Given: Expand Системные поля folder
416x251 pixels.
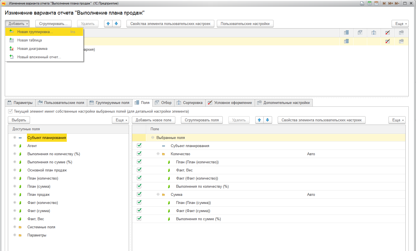Looking at the screenshot, I should (x=15, y=227).
